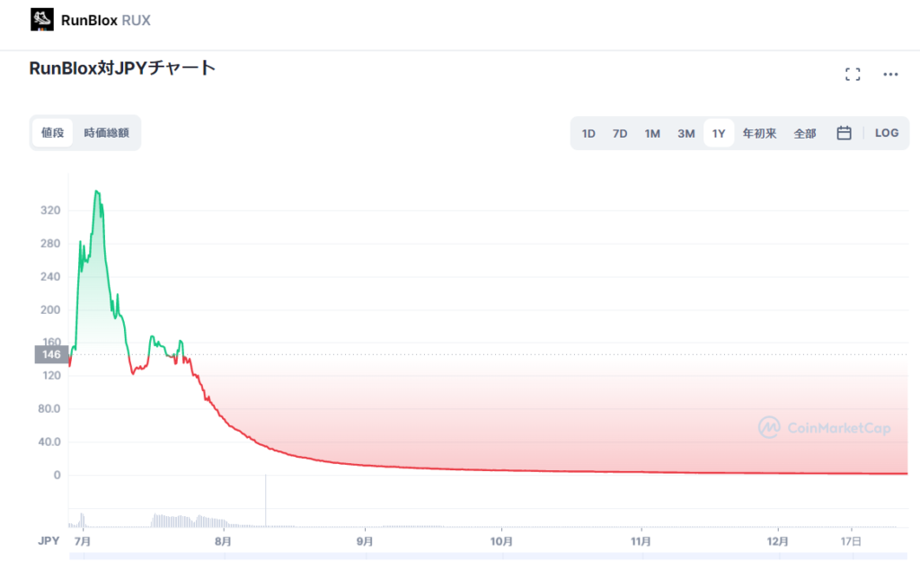Viewport: 920px width, 562px height.
Task: Click the range selector bar below chart
Action: tap(488, 556)
